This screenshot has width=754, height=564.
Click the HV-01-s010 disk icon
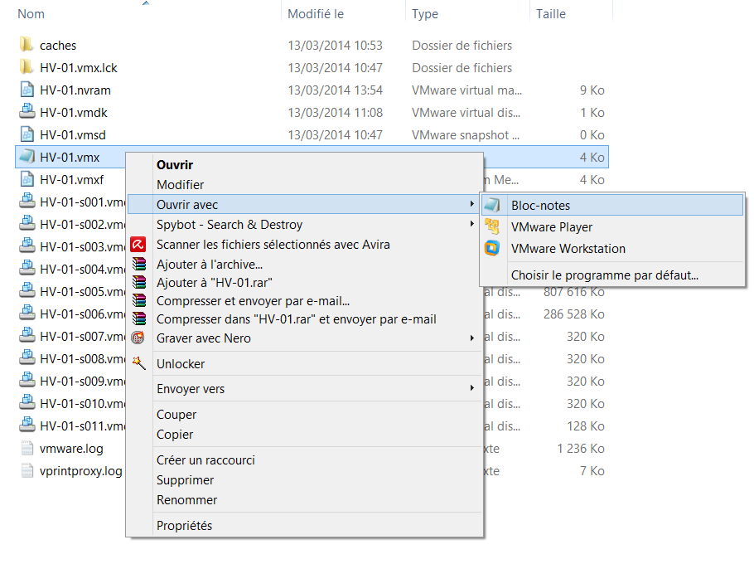[x=27, y=403]
